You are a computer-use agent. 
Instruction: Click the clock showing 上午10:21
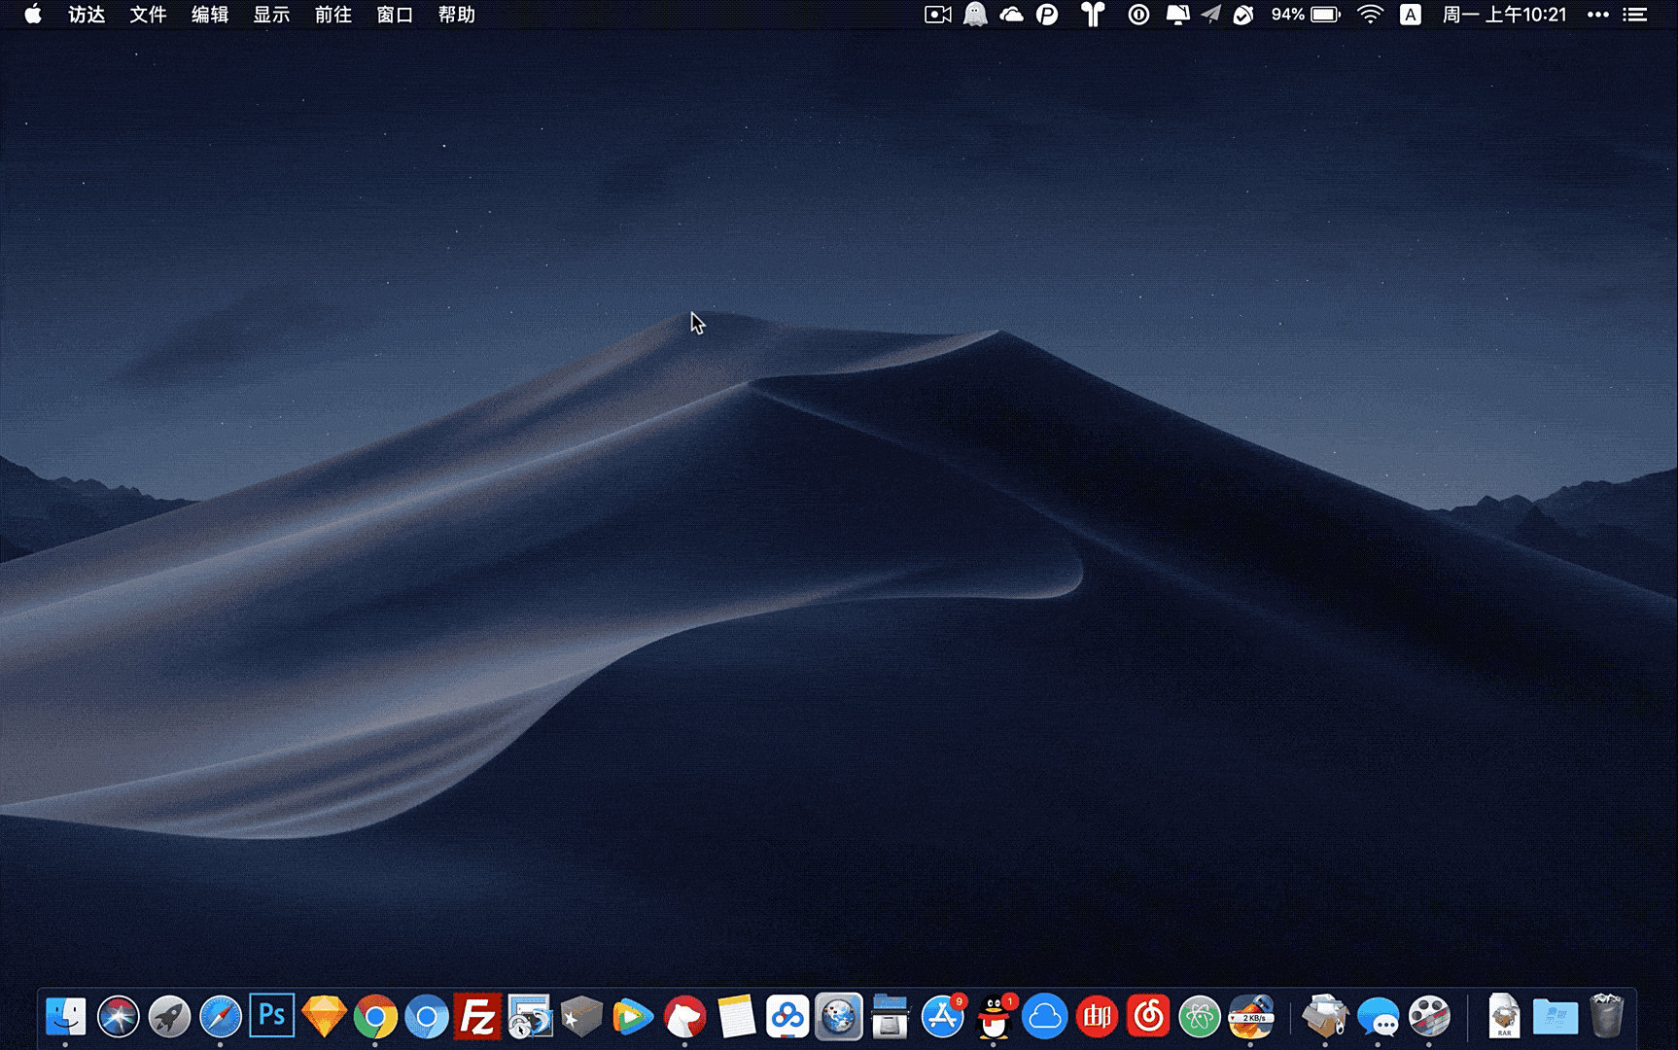tap(1504, 15)
